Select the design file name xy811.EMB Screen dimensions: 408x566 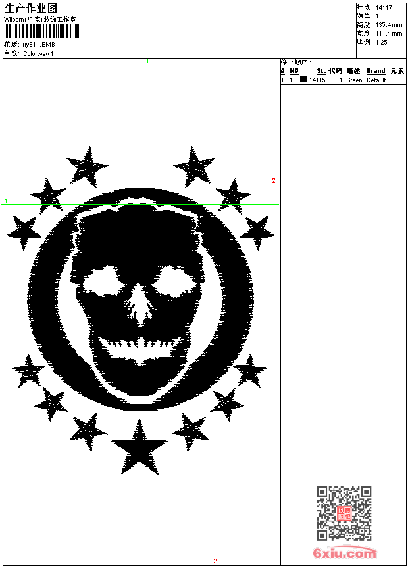39,45
